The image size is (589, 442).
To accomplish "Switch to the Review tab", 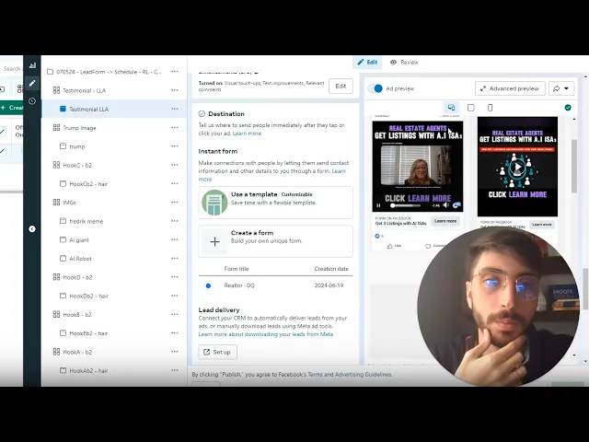I will pos(404,63).
